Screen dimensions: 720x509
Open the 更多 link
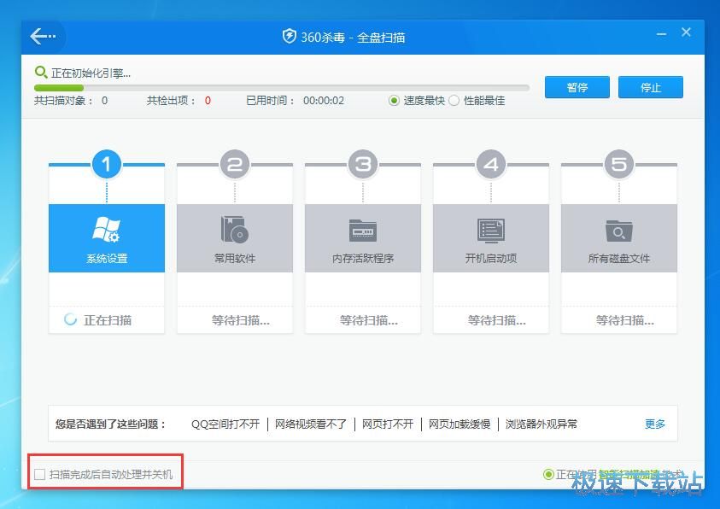655,424
